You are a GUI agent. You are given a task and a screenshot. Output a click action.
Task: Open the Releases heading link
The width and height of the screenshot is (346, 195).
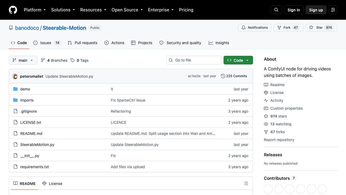click(x=273, y=155)
